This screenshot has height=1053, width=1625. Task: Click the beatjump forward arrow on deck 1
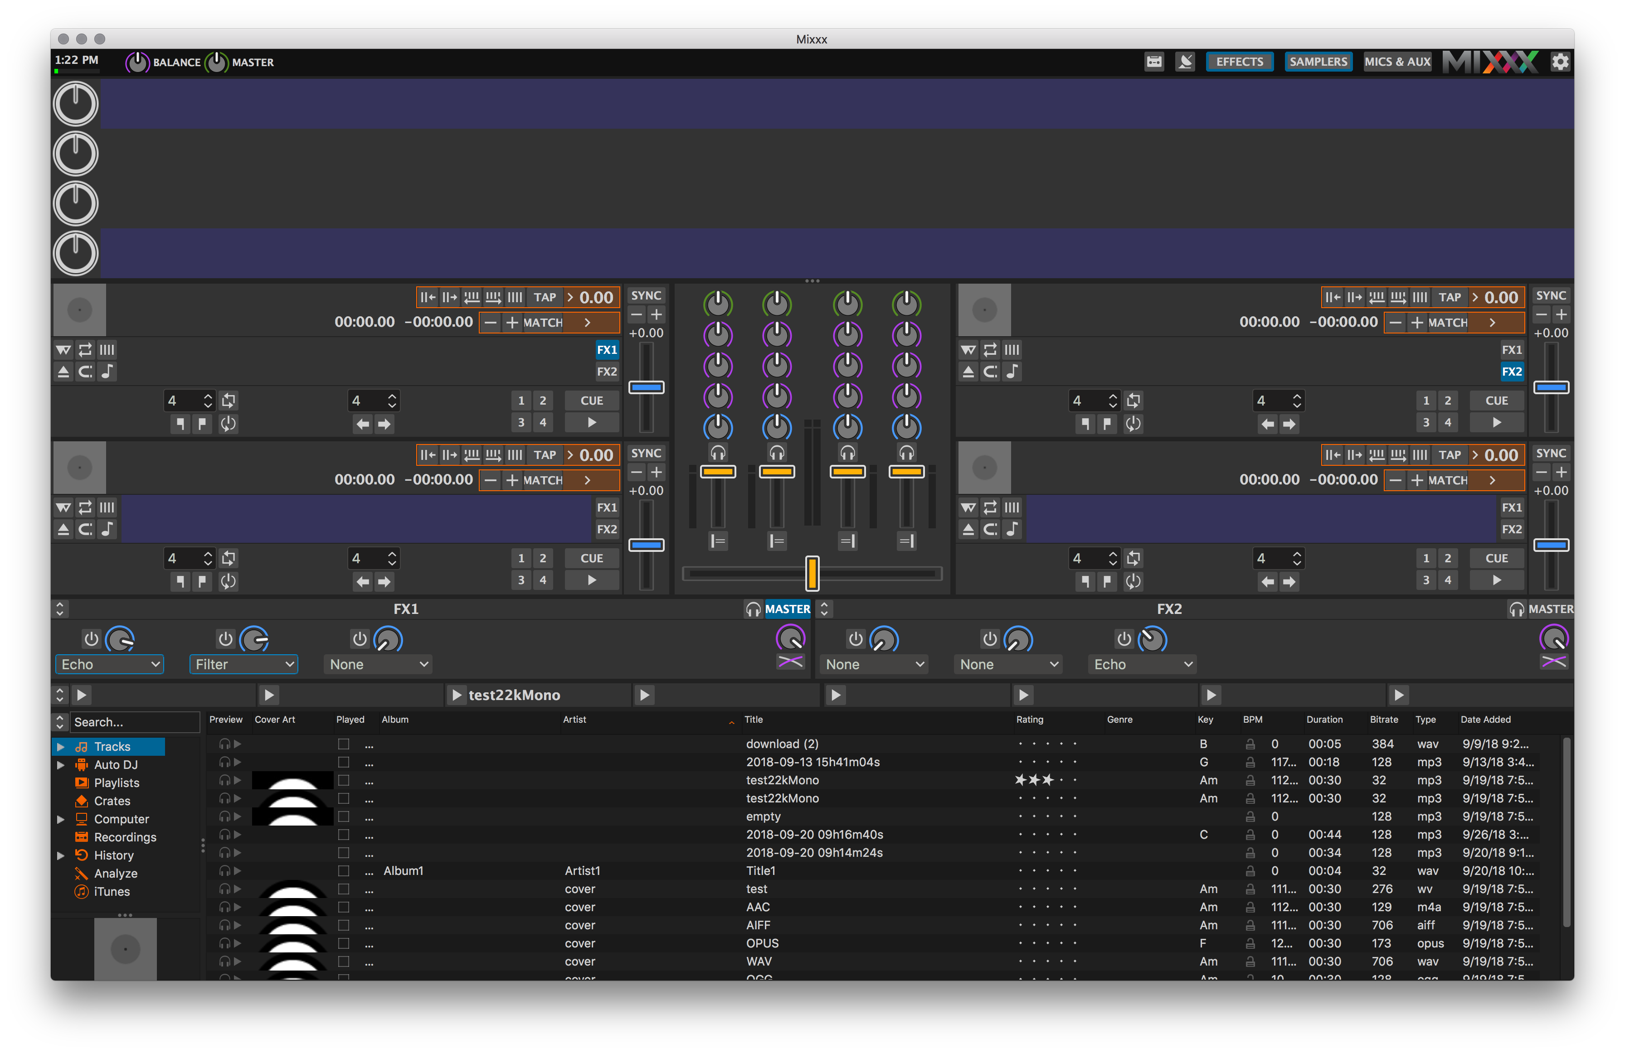(385, 424)
